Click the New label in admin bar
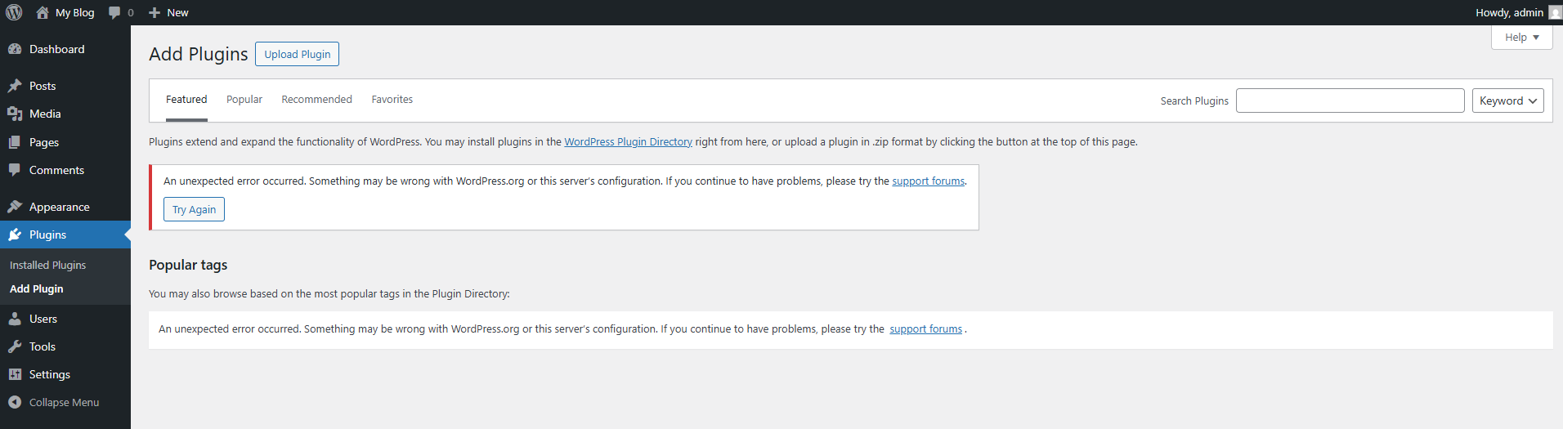Screen dimensions: 1563x429 pos(177,12)
